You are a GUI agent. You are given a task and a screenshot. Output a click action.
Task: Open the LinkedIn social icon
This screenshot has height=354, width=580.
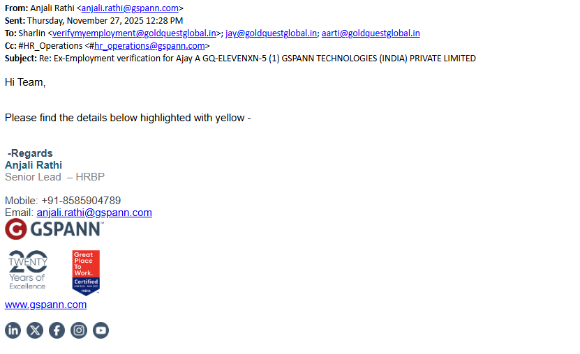[13, 330]
